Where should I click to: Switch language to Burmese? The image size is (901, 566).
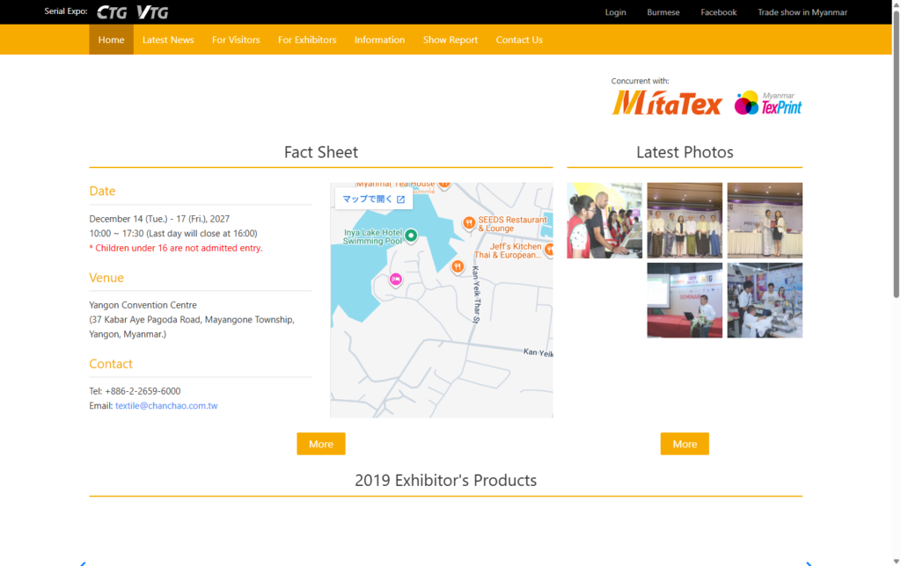click(x=663, y=12)
